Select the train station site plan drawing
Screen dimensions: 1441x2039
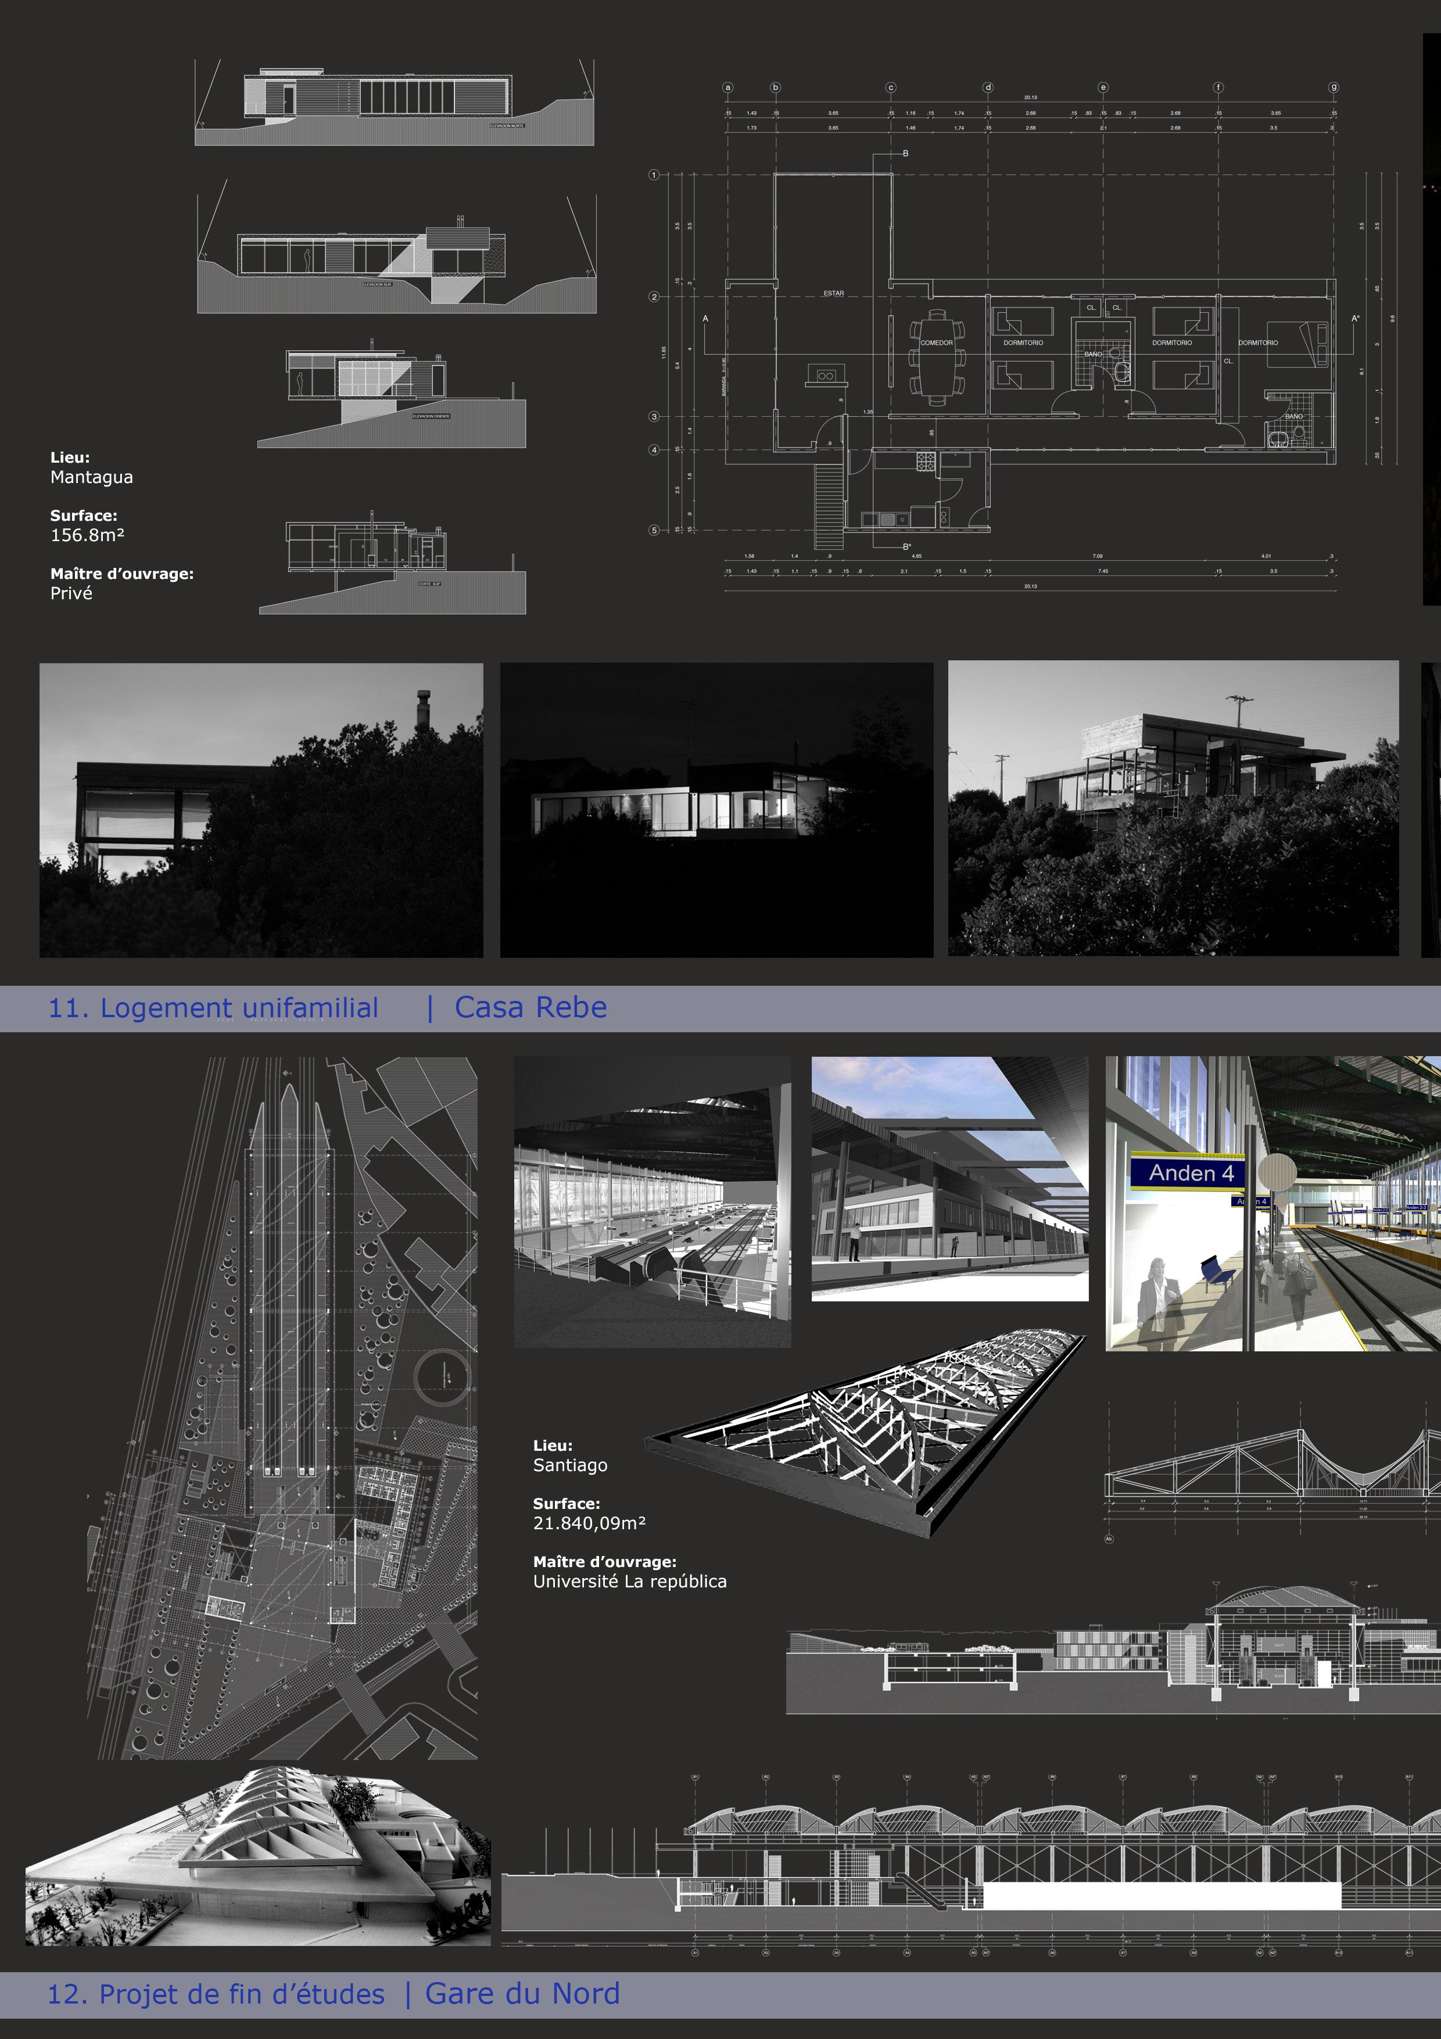click(x=284, y=1408)
